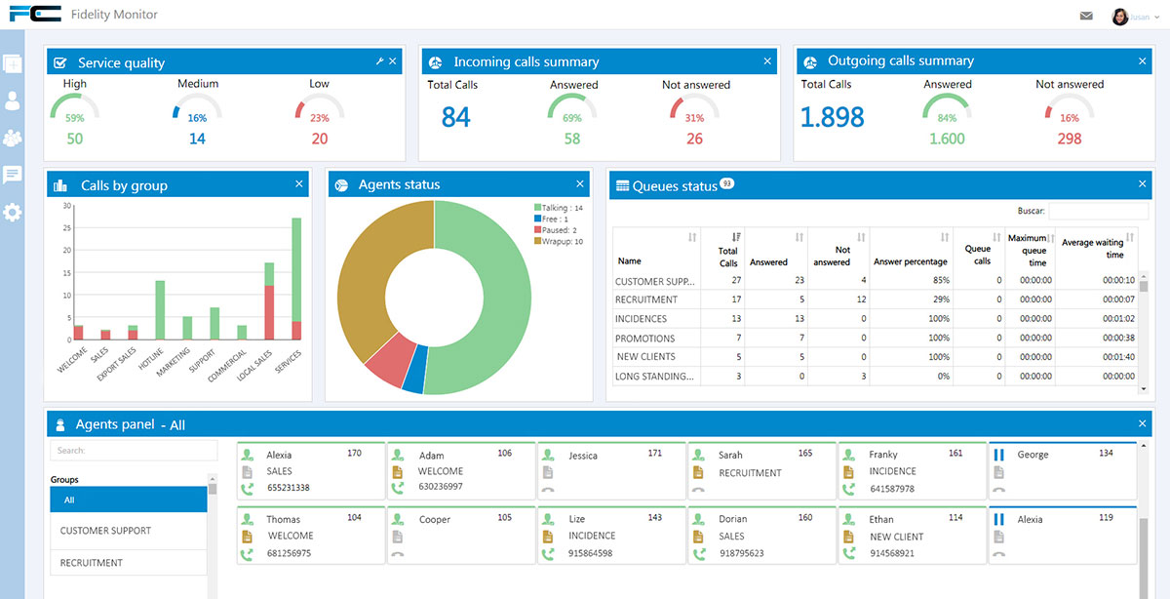Viewport: 1170px width, 599px height.
Task: Select the All group filter
Action: (128, 499)
